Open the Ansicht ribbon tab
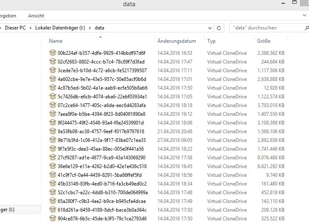Image resolution: width=309 pixels, height=222 pixels. [36, 16]
